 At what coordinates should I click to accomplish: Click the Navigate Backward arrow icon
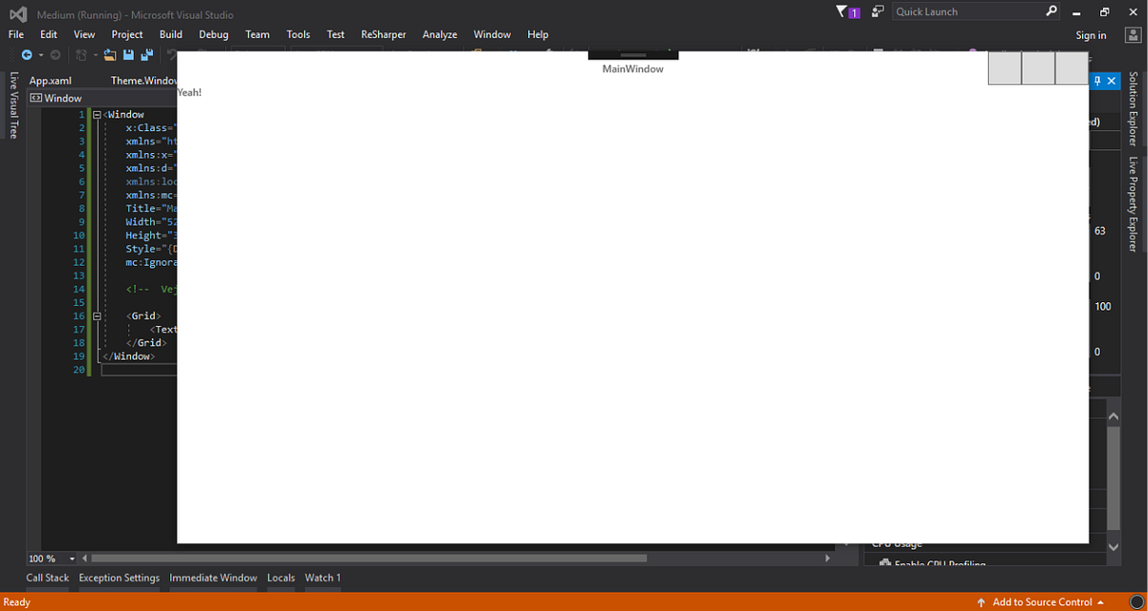pos(27,54)
